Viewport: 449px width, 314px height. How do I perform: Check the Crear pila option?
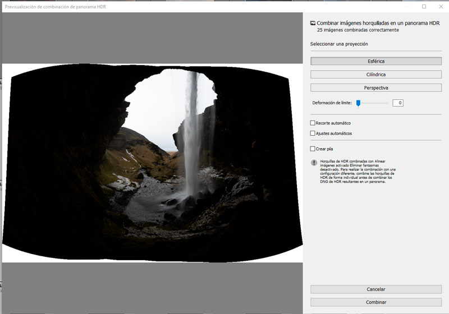(313, 149)
